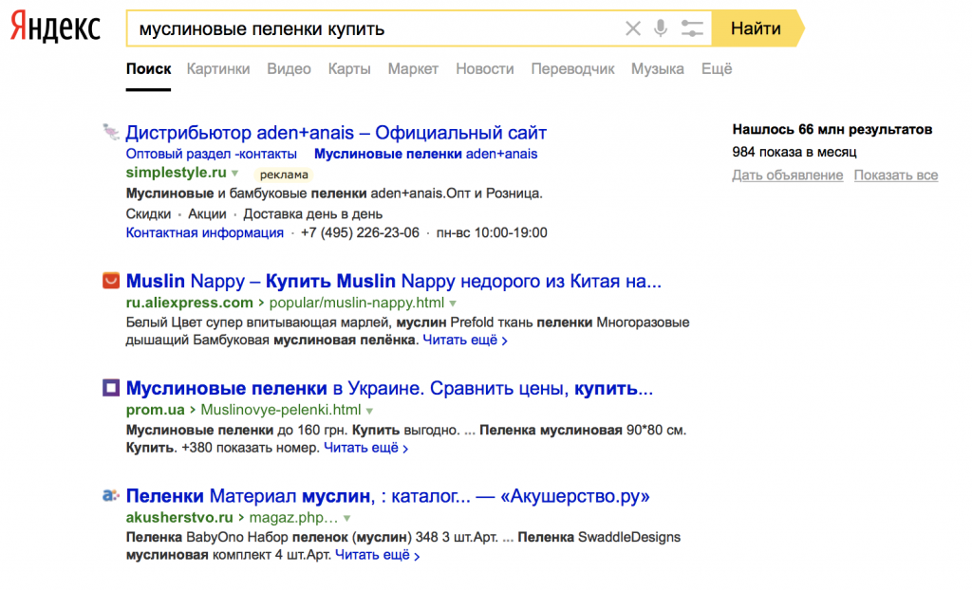Open 'Контактная информация' link
The width and height of the screenshot is (972, 590).
pyautogui.click(x=205, y=233)
